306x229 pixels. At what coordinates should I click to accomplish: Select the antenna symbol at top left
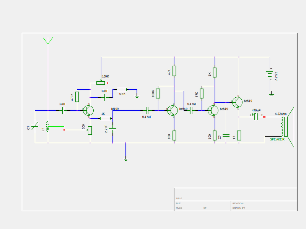point(48,41)
